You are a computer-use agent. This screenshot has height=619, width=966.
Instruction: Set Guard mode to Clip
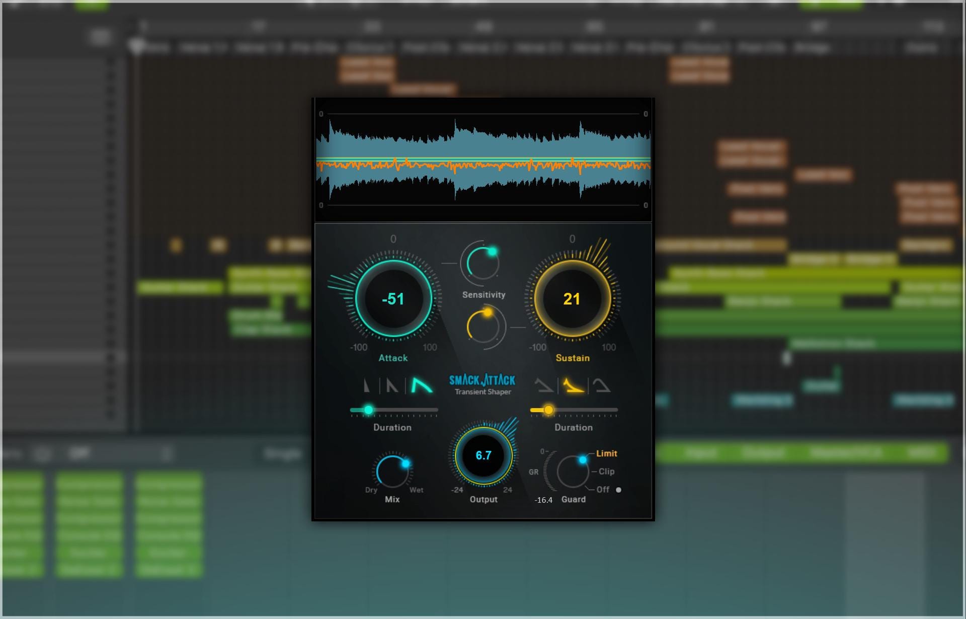(x=606, y=472)
